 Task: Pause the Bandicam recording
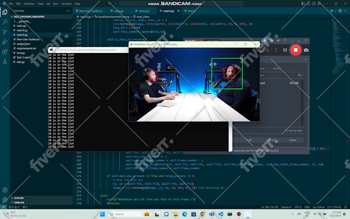(x=285, y=50)
